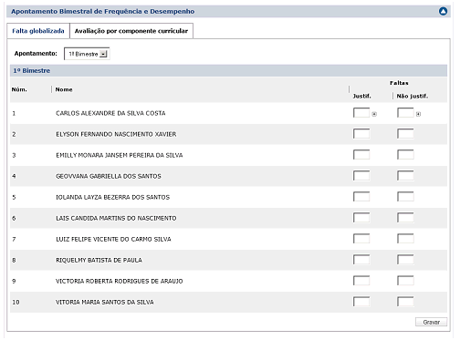The image size is (460, 340).
Task: Click Justif. field for Victoria Roberta
Action: tap(361, 281)
